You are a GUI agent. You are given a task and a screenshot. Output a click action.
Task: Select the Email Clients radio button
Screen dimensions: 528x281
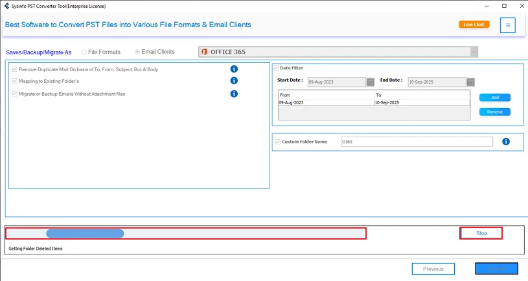(137, 52)
